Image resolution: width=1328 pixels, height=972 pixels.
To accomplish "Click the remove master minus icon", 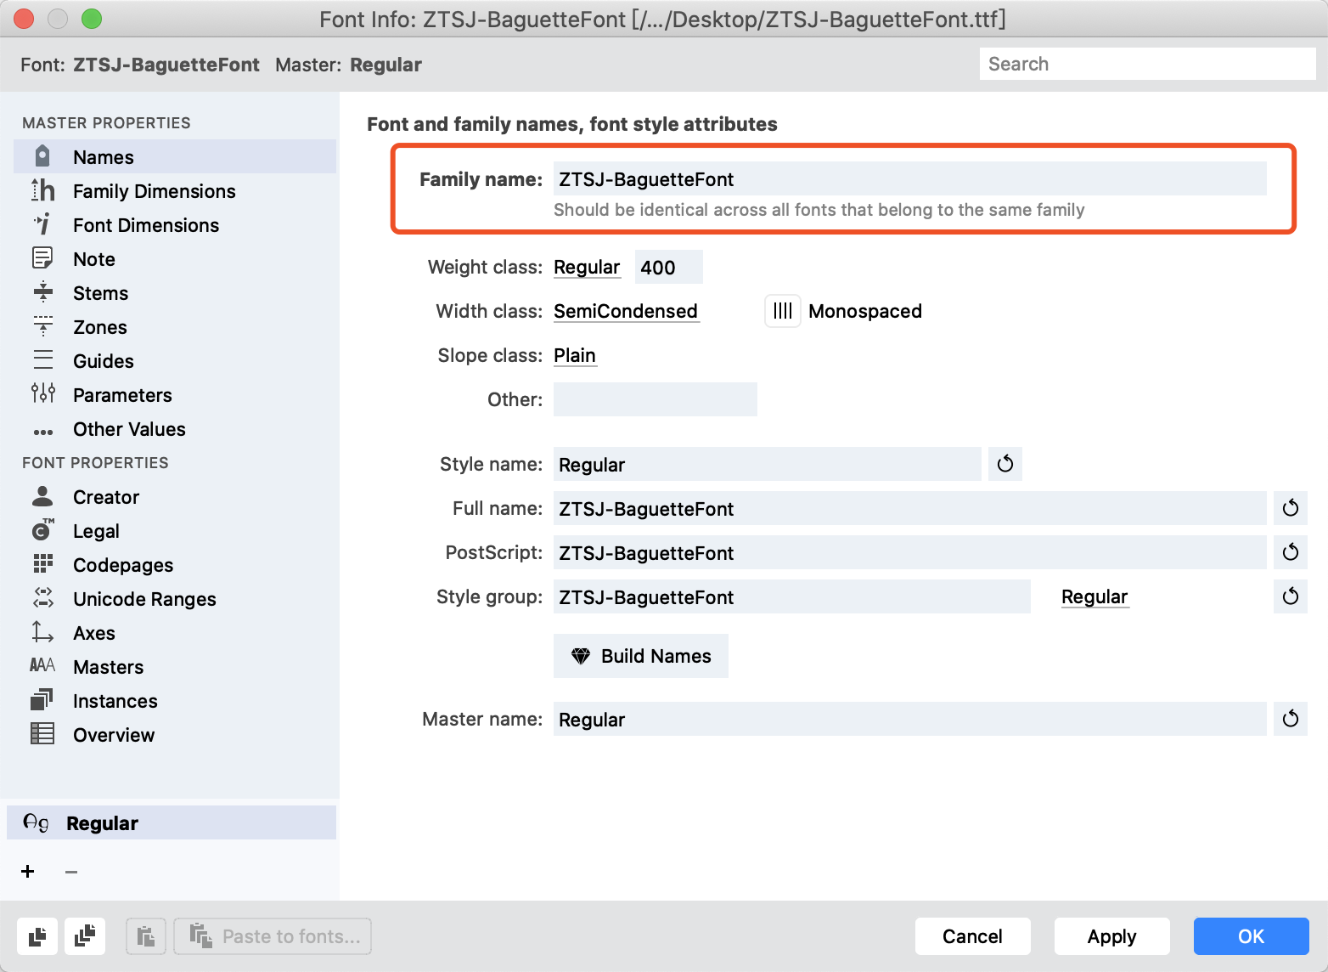I will [71, 871].
